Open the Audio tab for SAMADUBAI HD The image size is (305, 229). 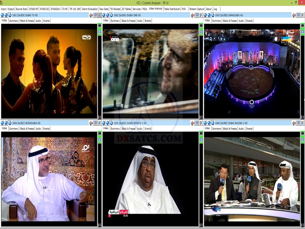[x=241, y=21]
